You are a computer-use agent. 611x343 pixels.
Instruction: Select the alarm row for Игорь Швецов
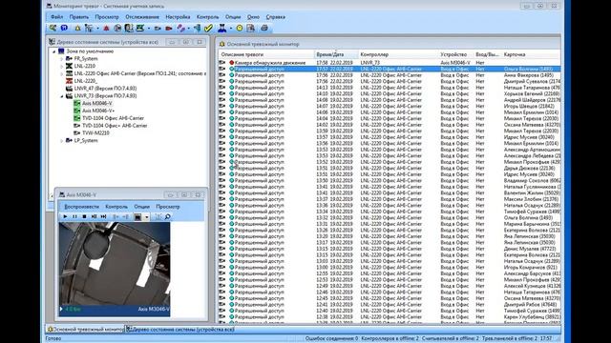pos(390,106)
